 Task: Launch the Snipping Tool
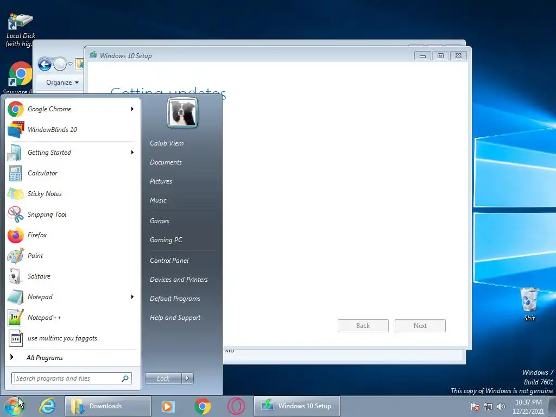(71, 214)
